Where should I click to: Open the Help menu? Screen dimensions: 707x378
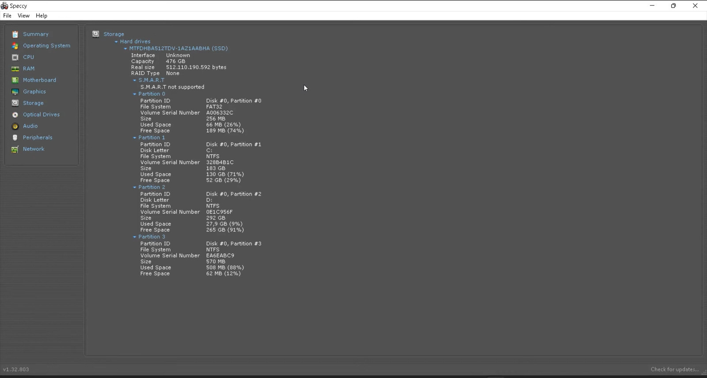tap(42, 16)
